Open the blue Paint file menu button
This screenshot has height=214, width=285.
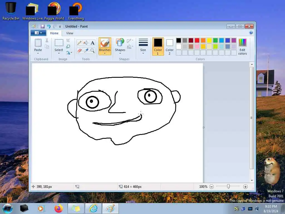(x=38, y=33)
